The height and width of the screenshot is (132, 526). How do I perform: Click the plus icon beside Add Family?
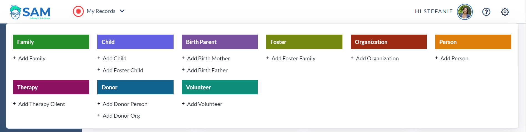tap(14, 58)
